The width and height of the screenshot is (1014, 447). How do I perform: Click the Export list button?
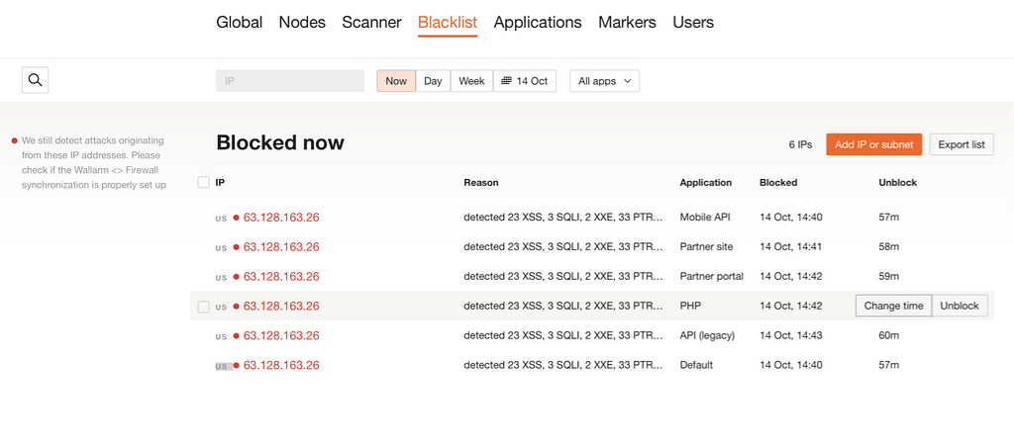tap(961, 144)
